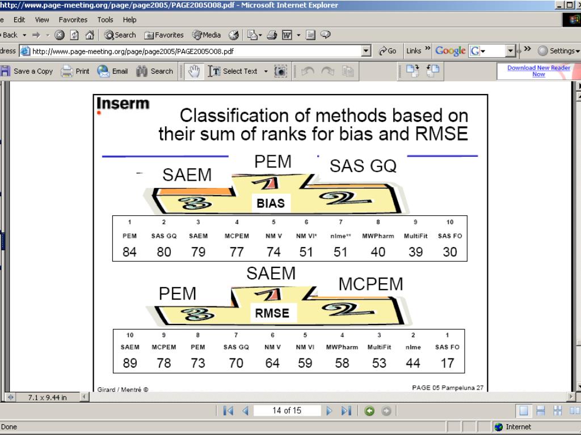Click the Save a Copy toolbar button
The height and width of the screenshot is (435, 581).
click(27, 71)
